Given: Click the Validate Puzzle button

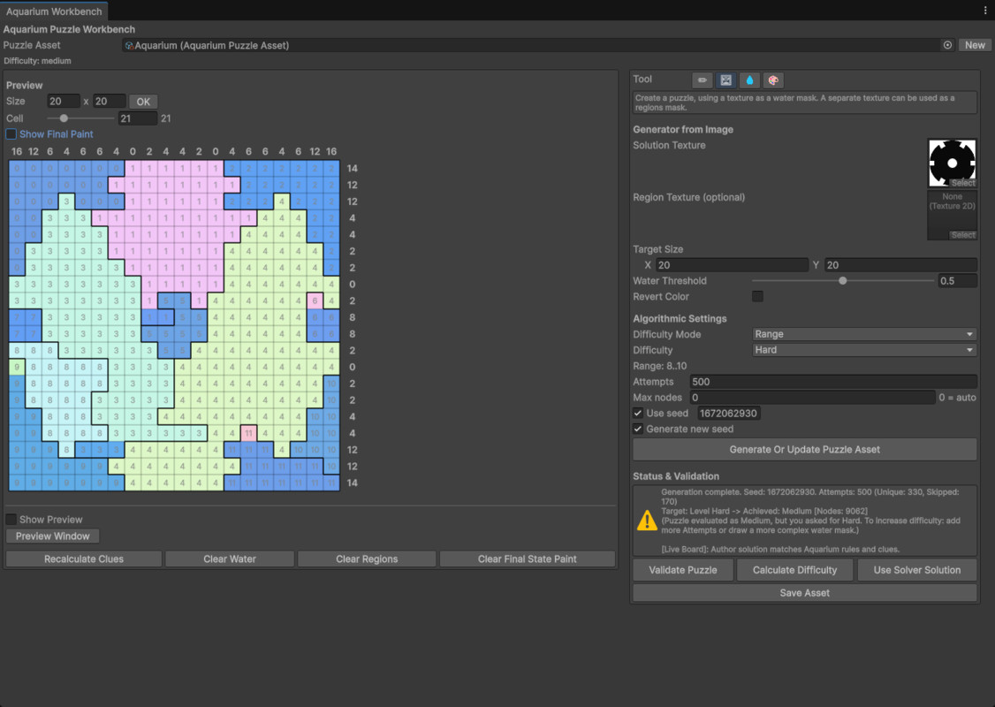Looking at the screenshot, I should click(683, 570).
